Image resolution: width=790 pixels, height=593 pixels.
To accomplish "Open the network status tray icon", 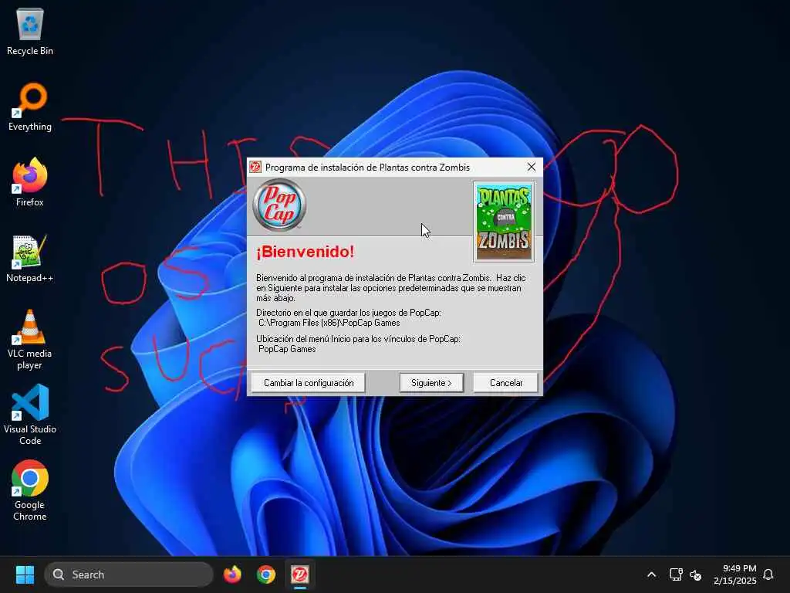I will (676, 574).
